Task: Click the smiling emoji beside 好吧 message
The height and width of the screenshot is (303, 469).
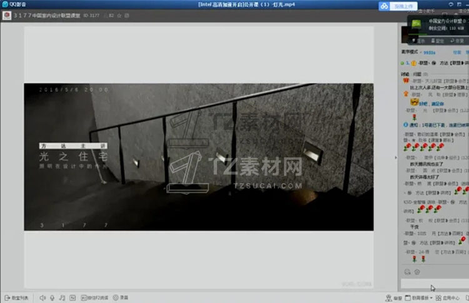Action: point(414,102)
